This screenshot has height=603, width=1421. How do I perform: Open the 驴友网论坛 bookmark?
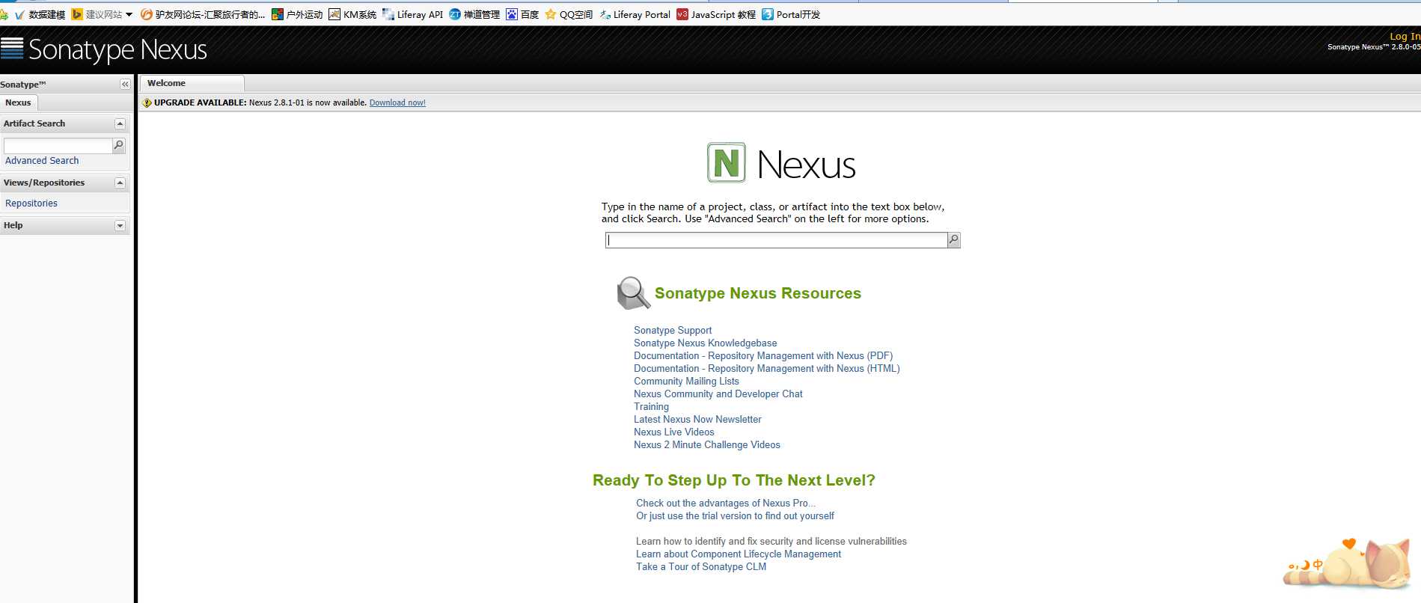pyautogui.click(x=203, y=14)
